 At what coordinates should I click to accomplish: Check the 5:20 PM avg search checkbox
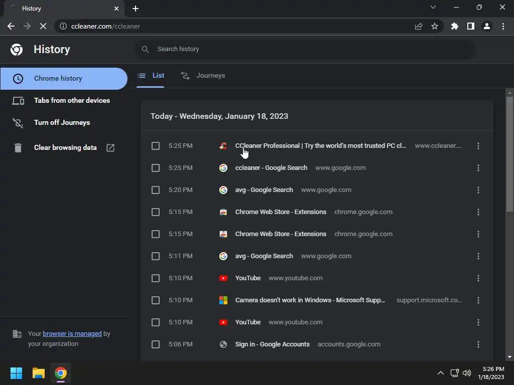(156, 190)
